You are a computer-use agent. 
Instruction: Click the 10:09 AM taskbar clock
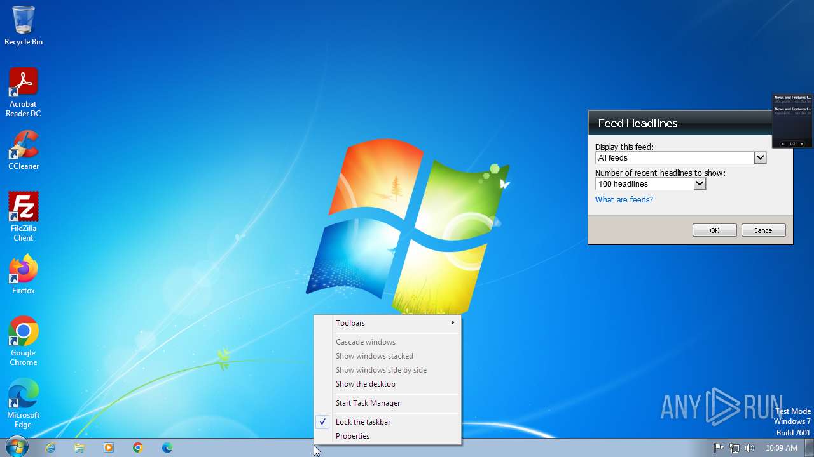click(781, 447)
